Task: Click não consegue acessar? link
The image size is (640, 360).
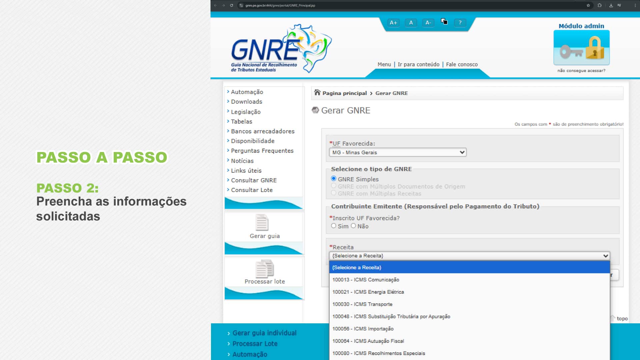Action: [581, 71]
